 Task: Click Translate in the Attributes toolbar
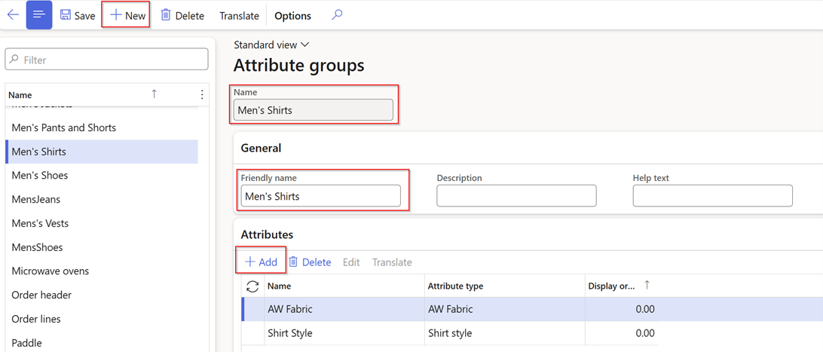[392, 262]
